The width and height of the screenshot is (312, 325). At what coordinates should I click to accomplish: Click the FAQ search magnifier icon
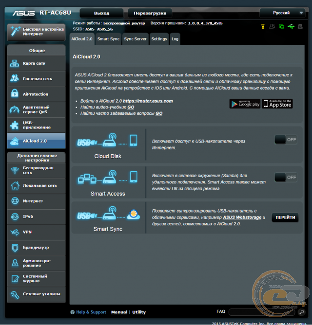pyautogui.click(x=302, y=312)
